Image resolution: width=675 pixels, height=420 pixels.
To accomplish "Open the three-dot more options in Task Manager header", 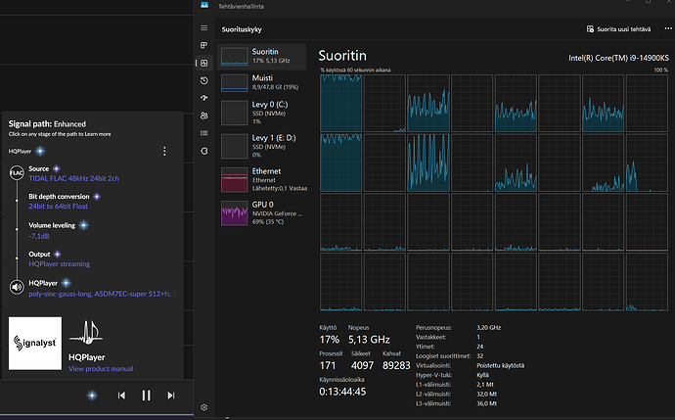I will [x=668, y=28].
